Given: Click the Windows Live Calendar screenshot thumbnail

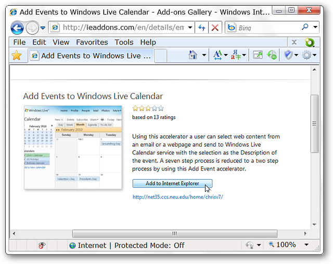Looking at the screenshot, I should [x=73, y=147].
